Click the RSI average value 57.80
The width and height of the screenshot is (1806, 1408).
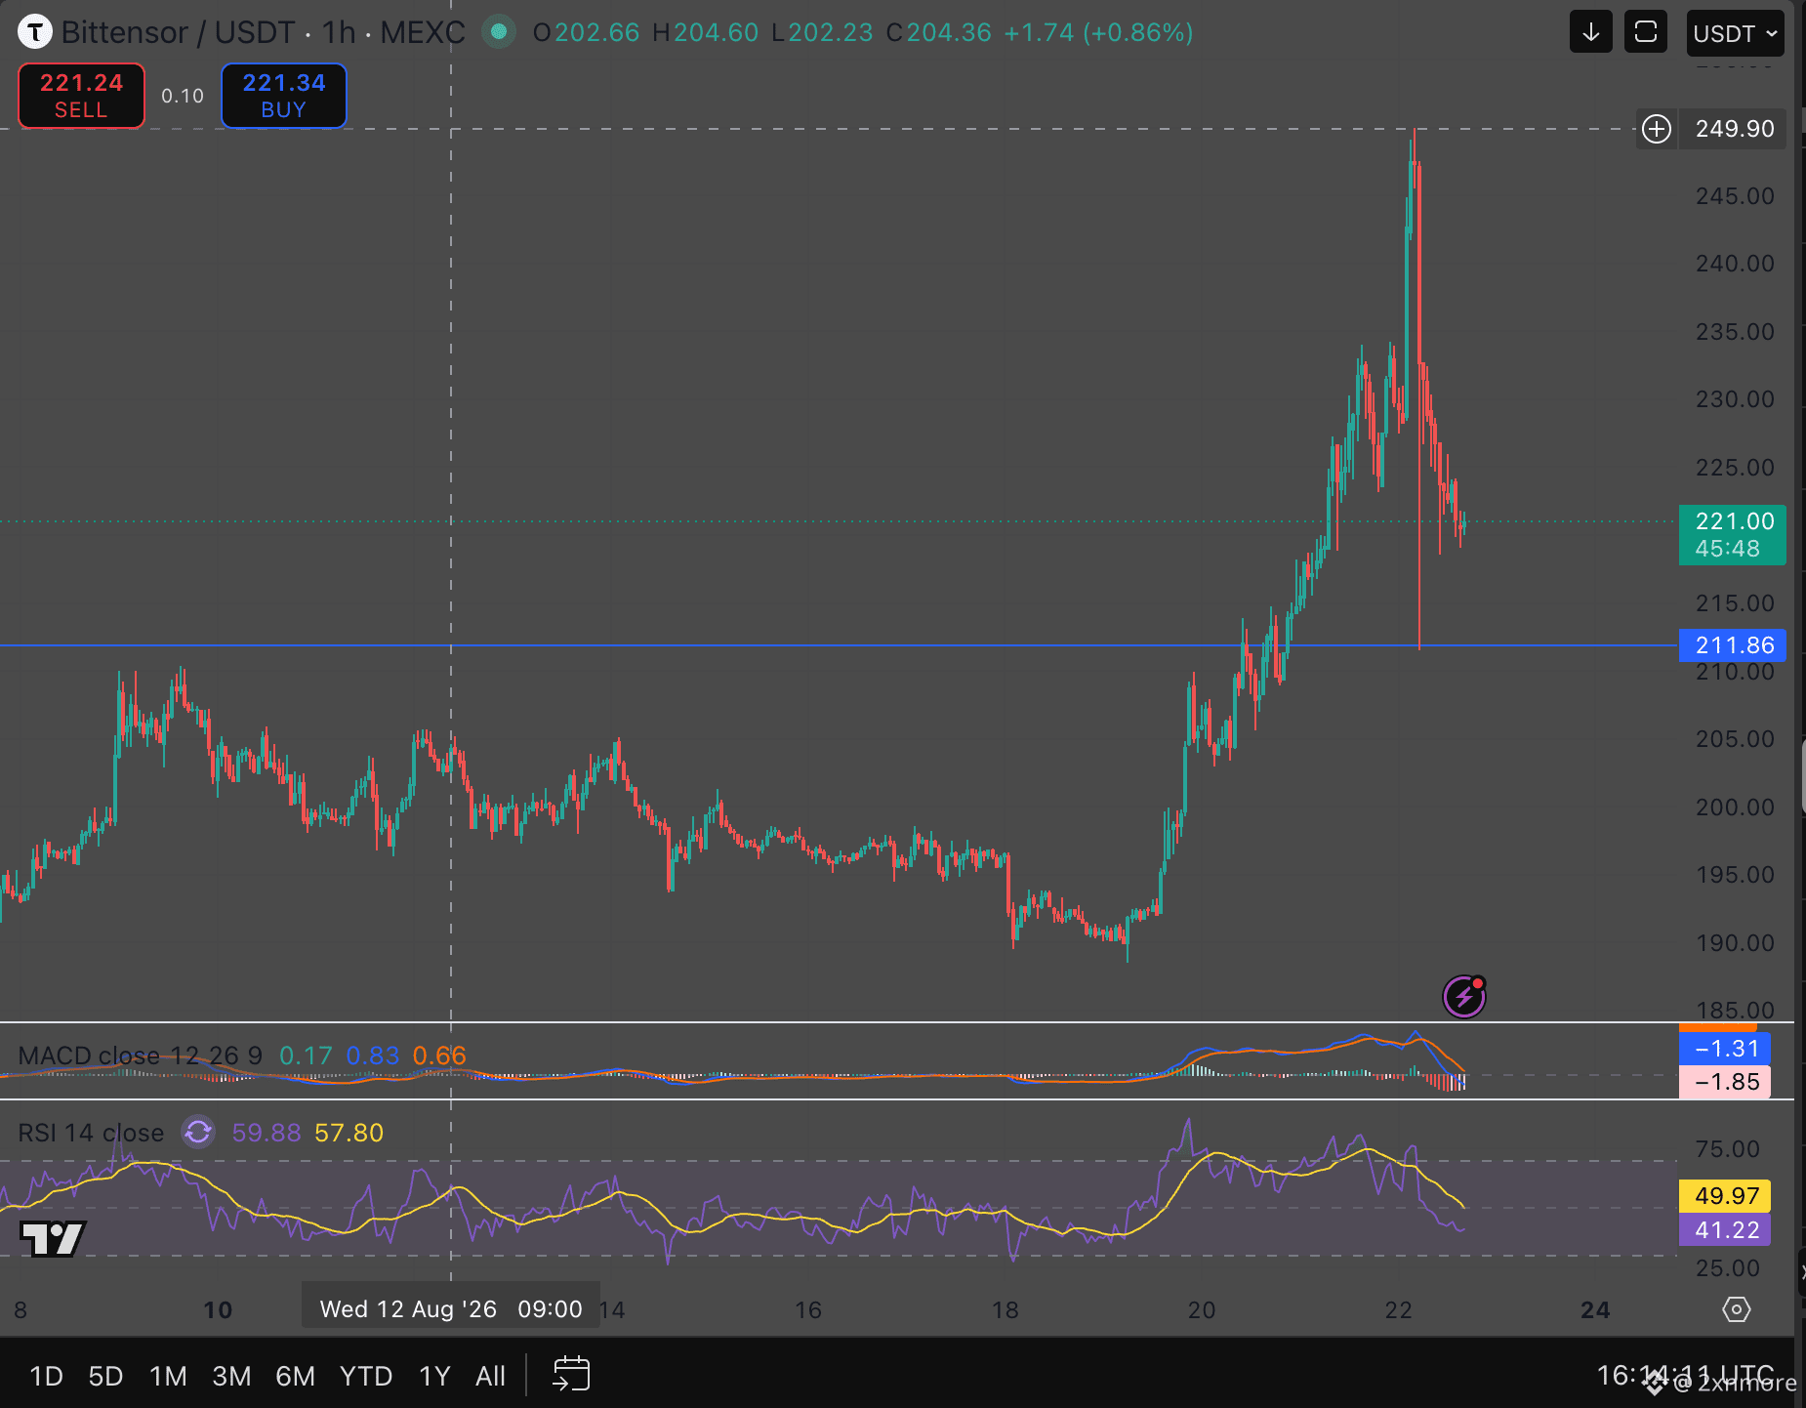pyautogui.click(x=349, y=1133)
